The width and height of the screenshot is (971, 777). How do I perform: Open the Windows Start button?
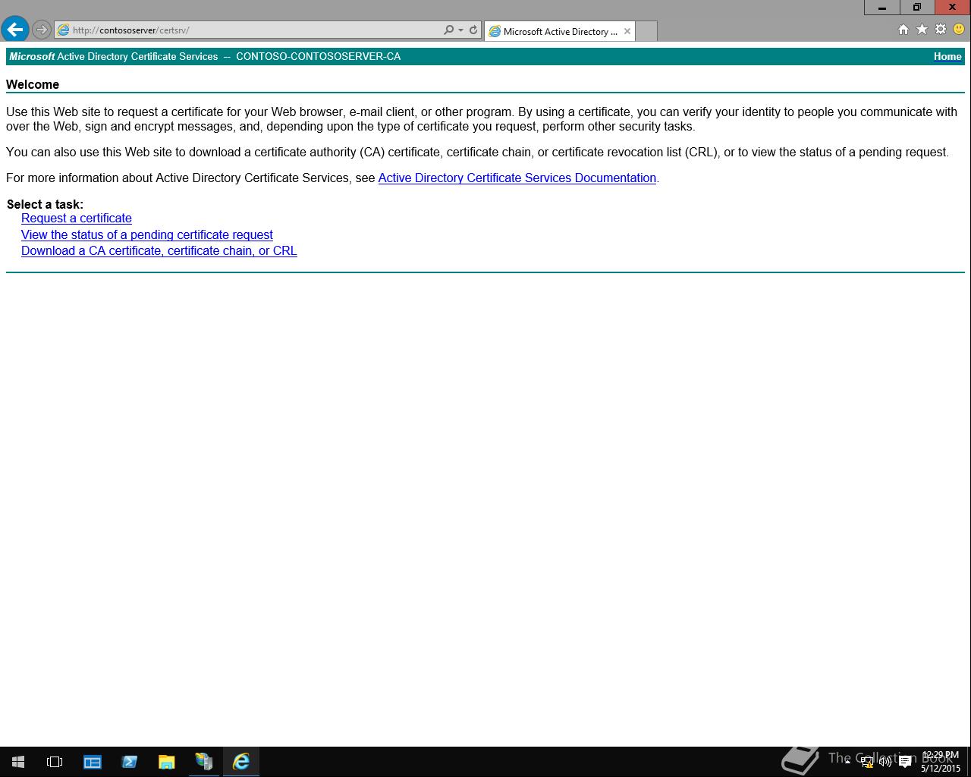pyautogui.click(x=18, y=762)
